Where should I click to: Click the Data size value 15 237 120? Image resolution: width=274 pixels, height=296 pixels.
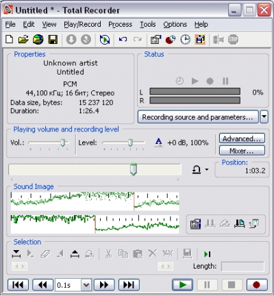pyautogui.click(x=96, y=103)
